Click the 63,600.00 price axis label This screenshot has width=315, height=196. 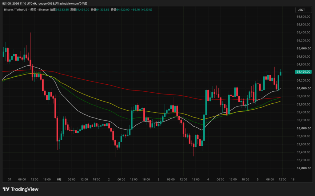tap(303, 104)
